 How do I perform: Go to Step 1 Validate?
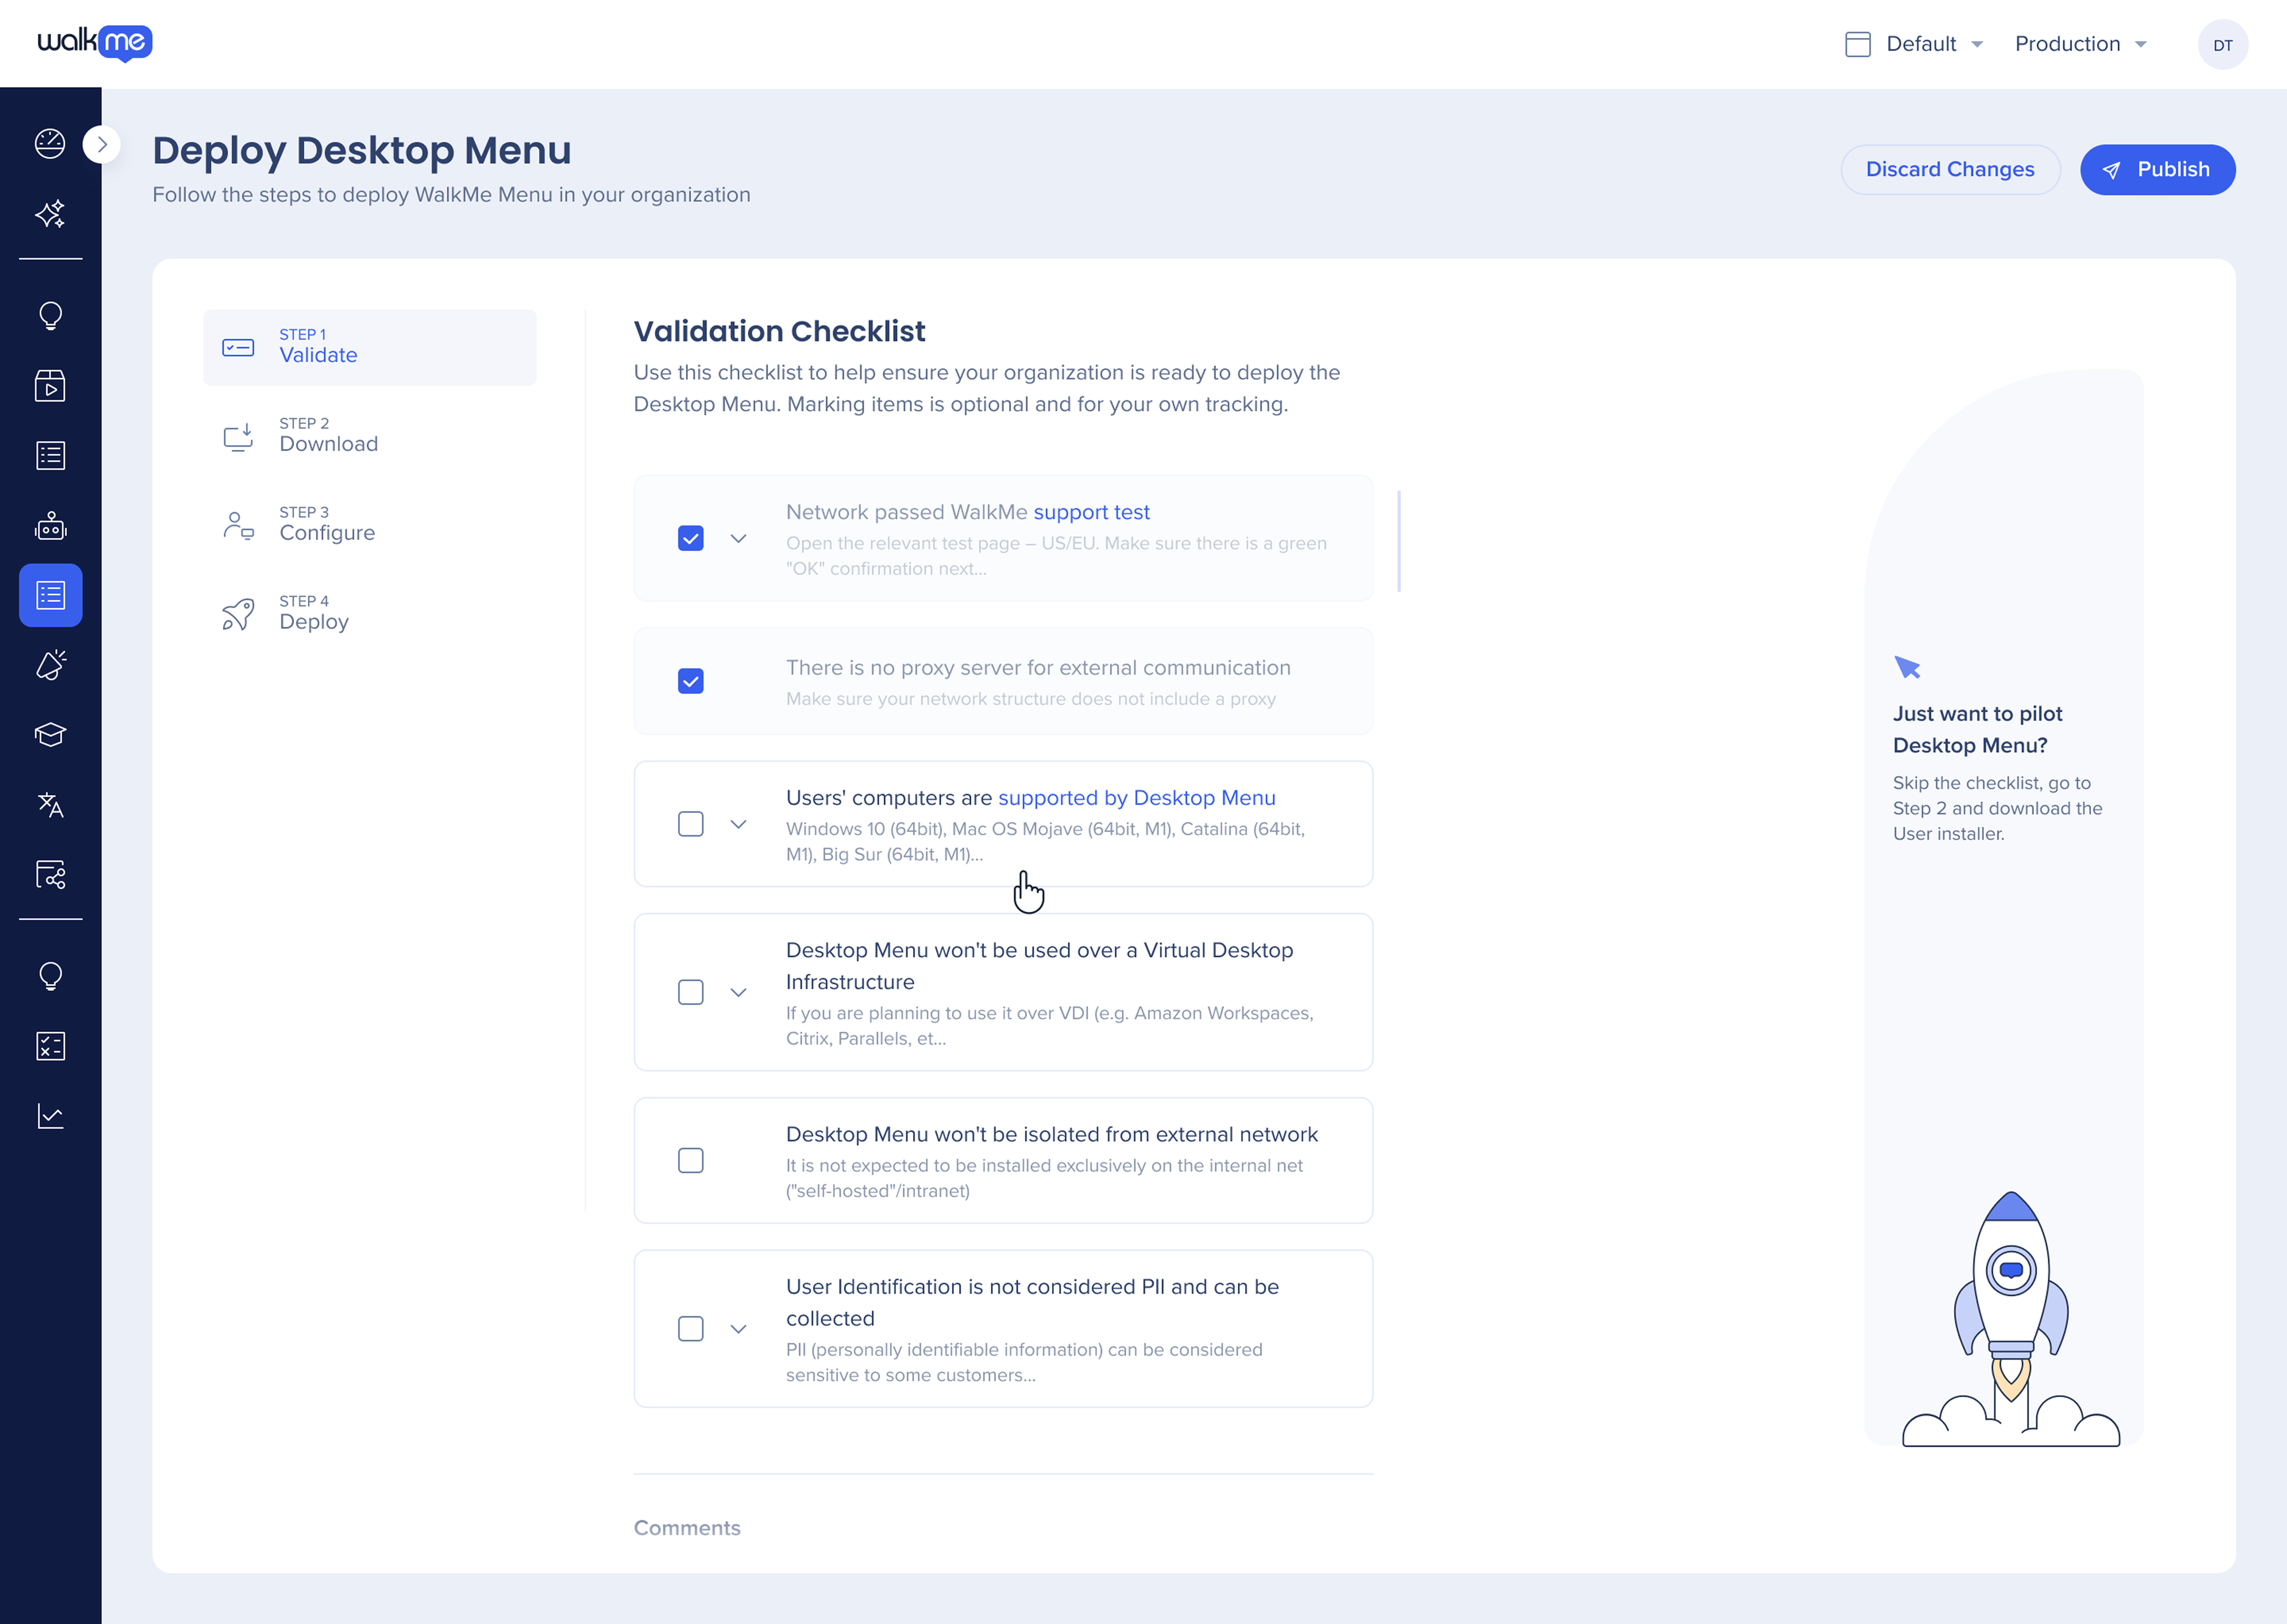click(x=369, y=347)
